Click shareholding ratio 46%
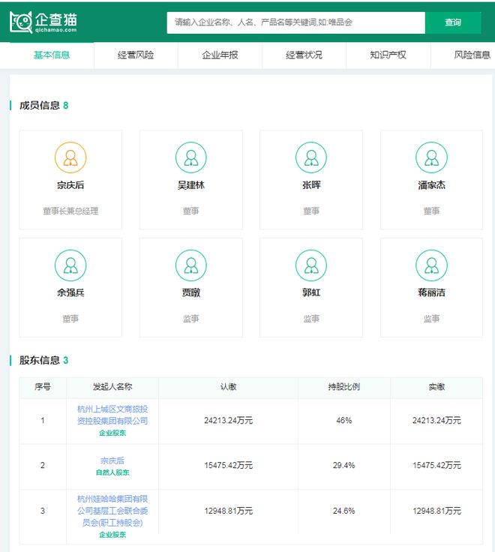The height and width of the screenshot is (552, 495). click(x=344, y=420)
